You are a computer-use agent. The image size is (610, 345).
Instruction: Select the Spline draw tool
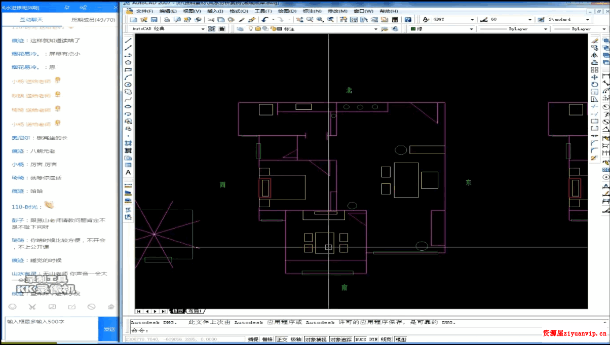click(x=128, y=99)
